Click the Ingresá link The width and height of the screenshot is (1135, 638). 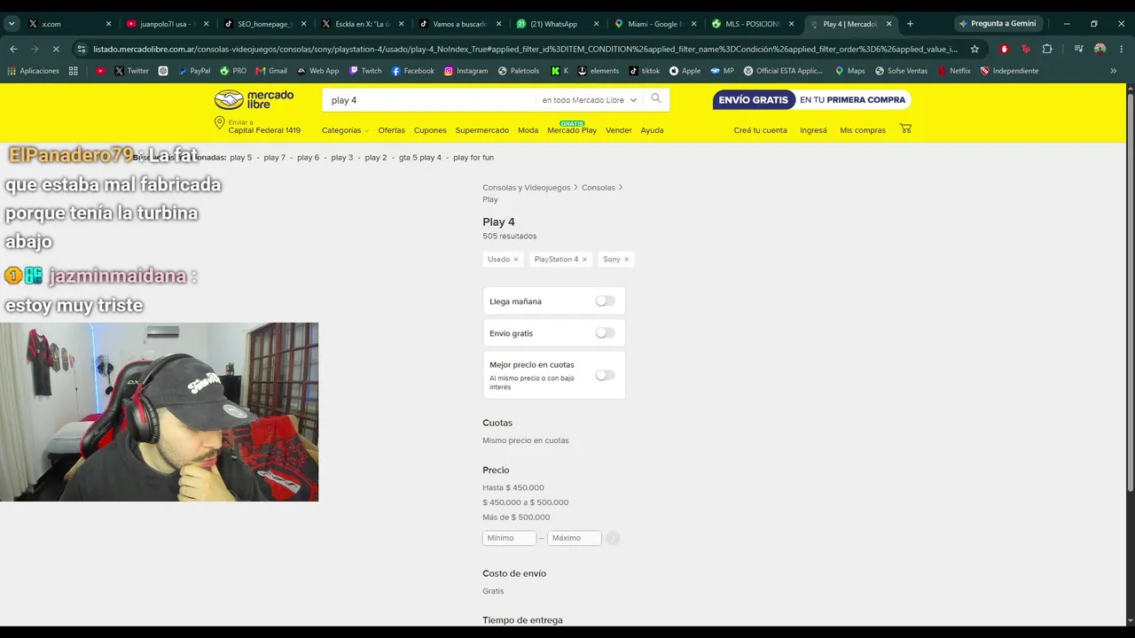pyautogui.click(x=813, y=130)
